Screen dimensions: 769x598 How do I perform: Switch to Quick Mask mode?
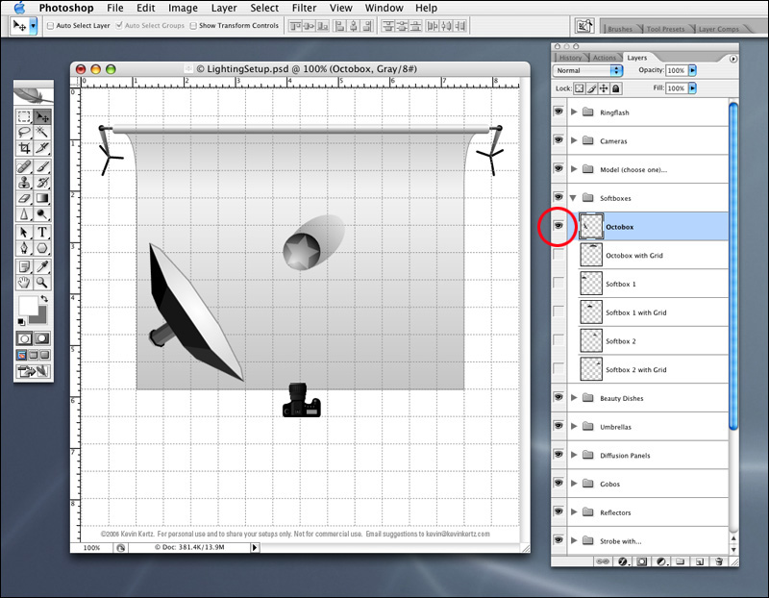point(42,338)
